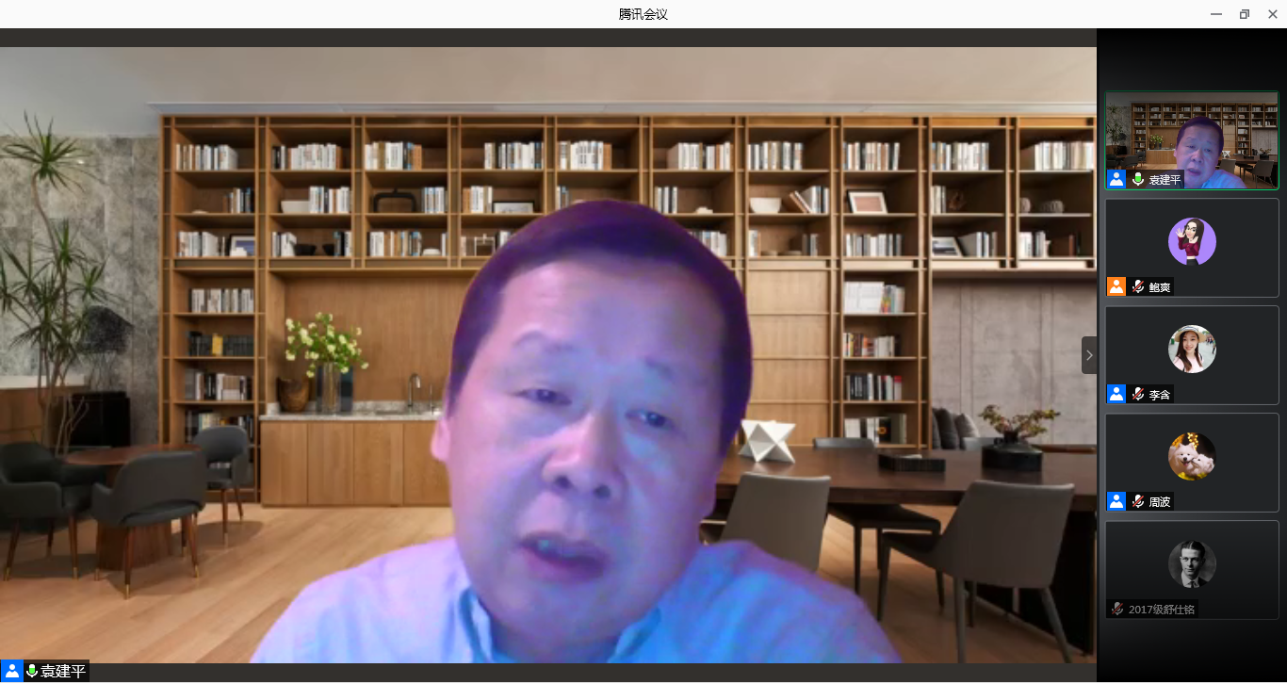Image resolution: width=1287 pixels, height=684 pixels.
Task: Click the blue user icon beside 周波
Action: click(x=1116, y=501)
